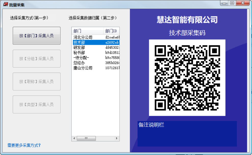Click the 按【分组】采集人员 button

pos(36,59)
